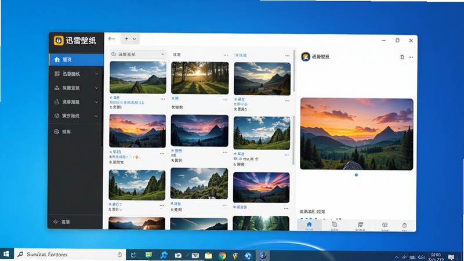The width and height of the screenshot is (464, 261).
Task: Expand the chevron on the tray-icon sidebar row
Action: [96, 102]
